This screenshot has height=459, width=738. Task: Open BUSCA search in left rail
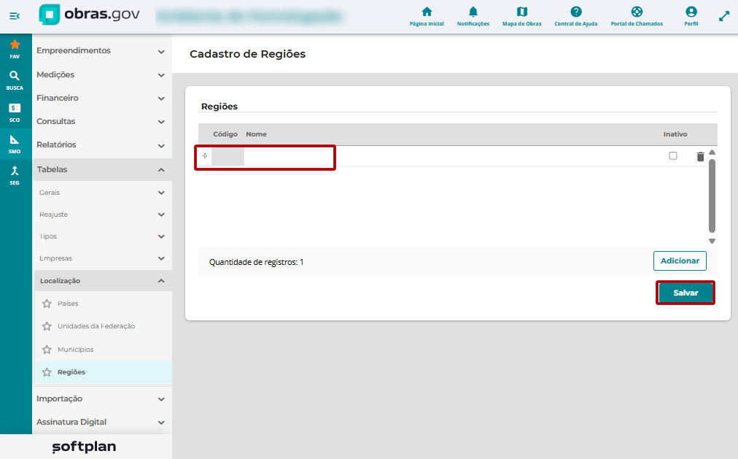tap(15, 80)
